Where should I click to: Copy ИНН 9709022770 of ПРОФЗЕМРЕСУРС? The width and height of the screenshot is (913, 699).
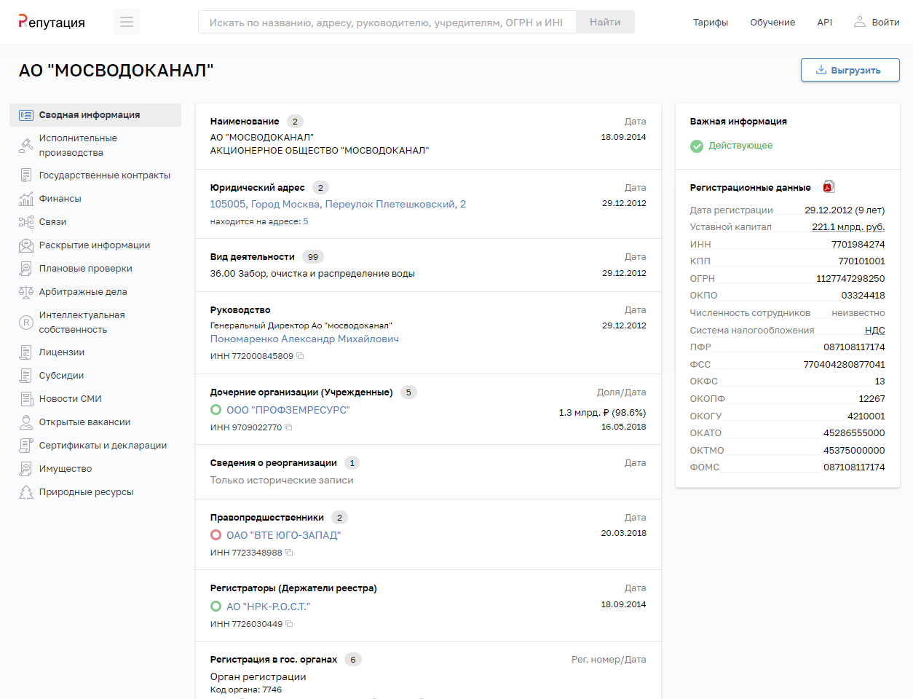point(288,427)
